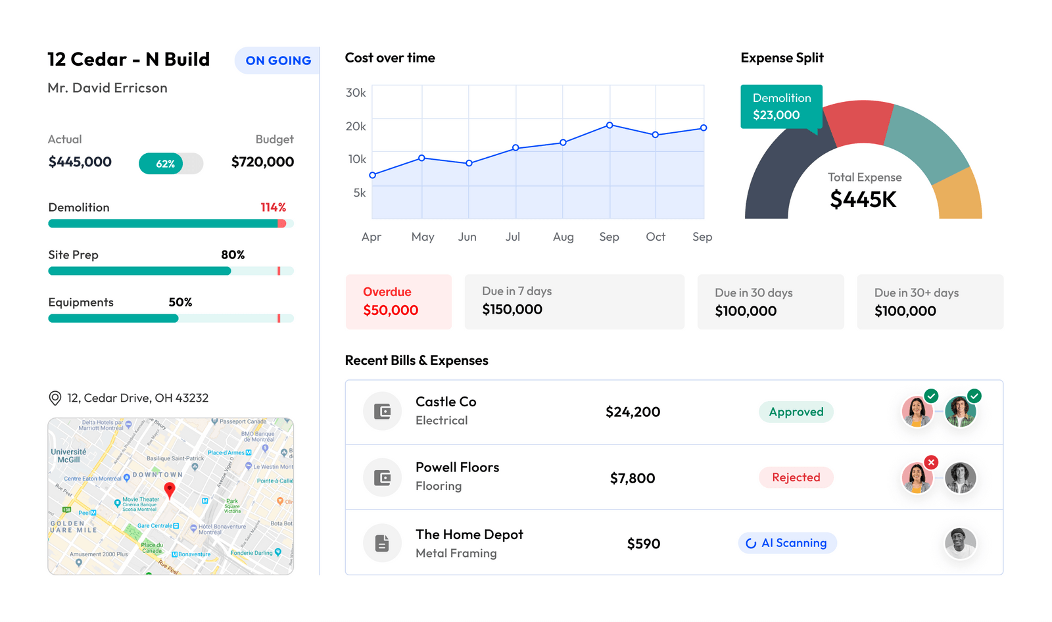Screen dimensions: 1052x622
Task: Click the avatar on The Home Depot row
Action: click(960, 543)
